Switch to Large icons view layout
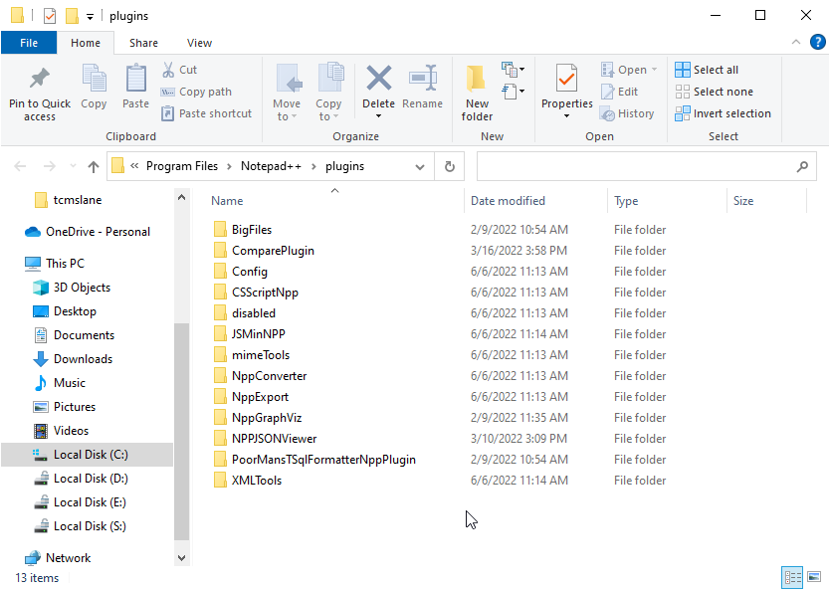Screen dimensions: 830x590 814,577
